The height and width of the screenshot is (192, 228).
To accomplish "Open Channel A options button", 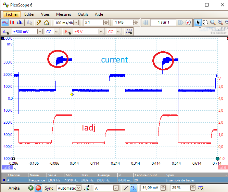I will coord(6,32).
